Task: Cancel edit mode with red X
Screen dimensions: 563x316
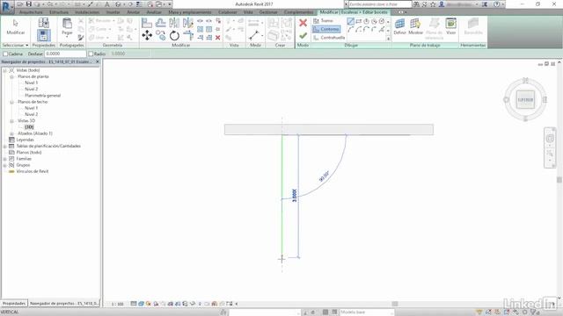Action: 303,23
